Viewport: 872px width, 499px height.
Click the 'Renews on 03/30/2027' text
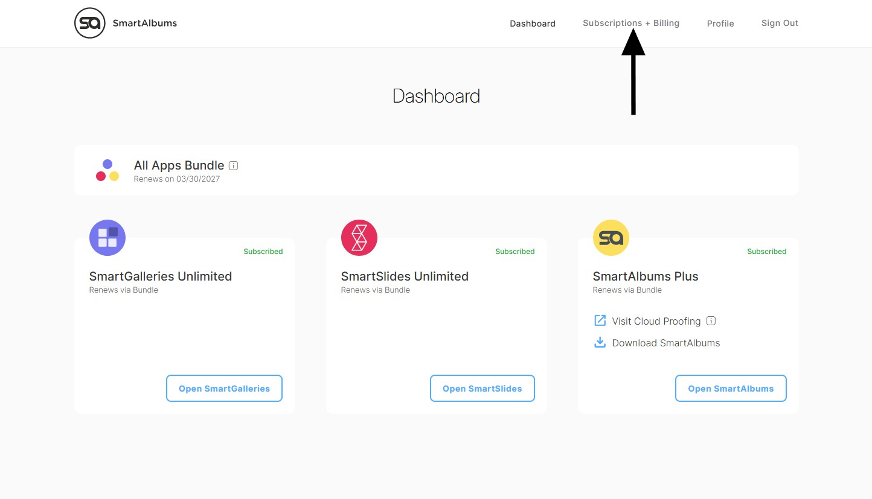tap(177, 179)
